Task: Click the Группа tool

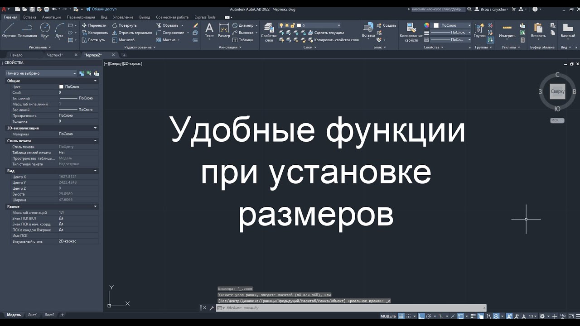Action: (479, 30)
